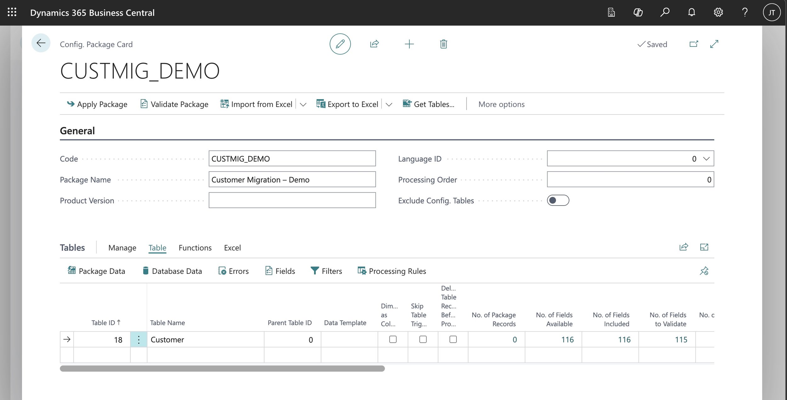Open the card in a new window

pos(694,44)
